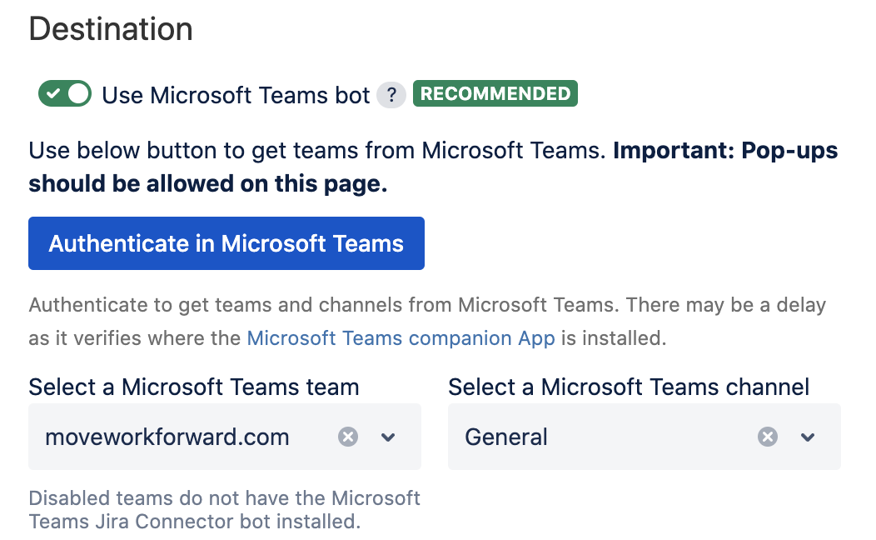Screen dimensions: 876x540
Task: Clear the selected General channel
Action: [768, 437]
